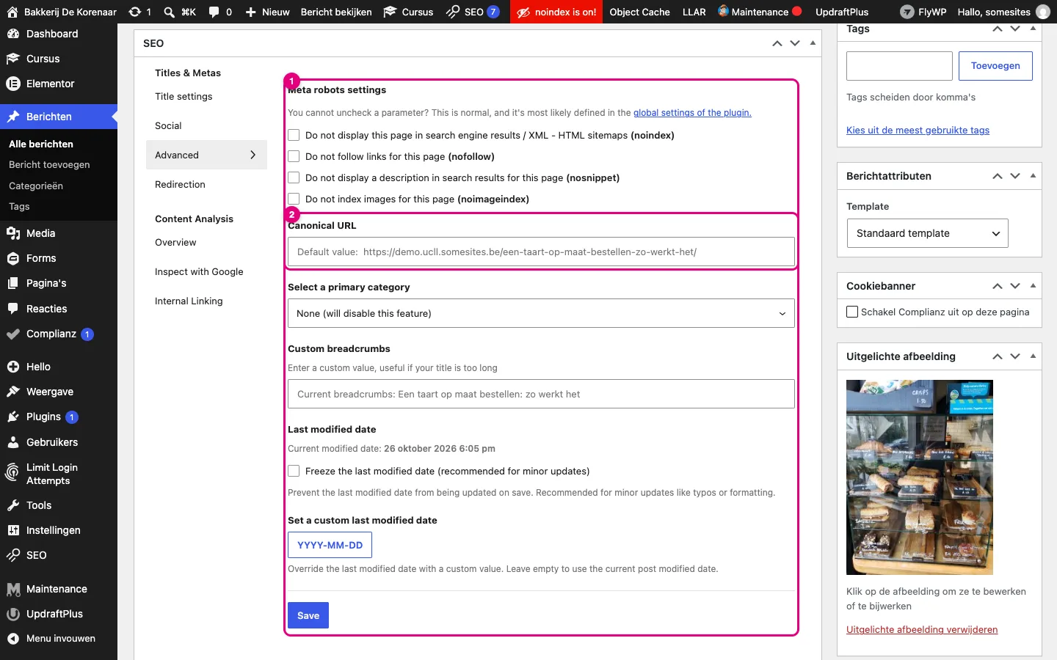Open Inspect with Google tab
This screenshot has height=660, width=1057.
point(199,271)
